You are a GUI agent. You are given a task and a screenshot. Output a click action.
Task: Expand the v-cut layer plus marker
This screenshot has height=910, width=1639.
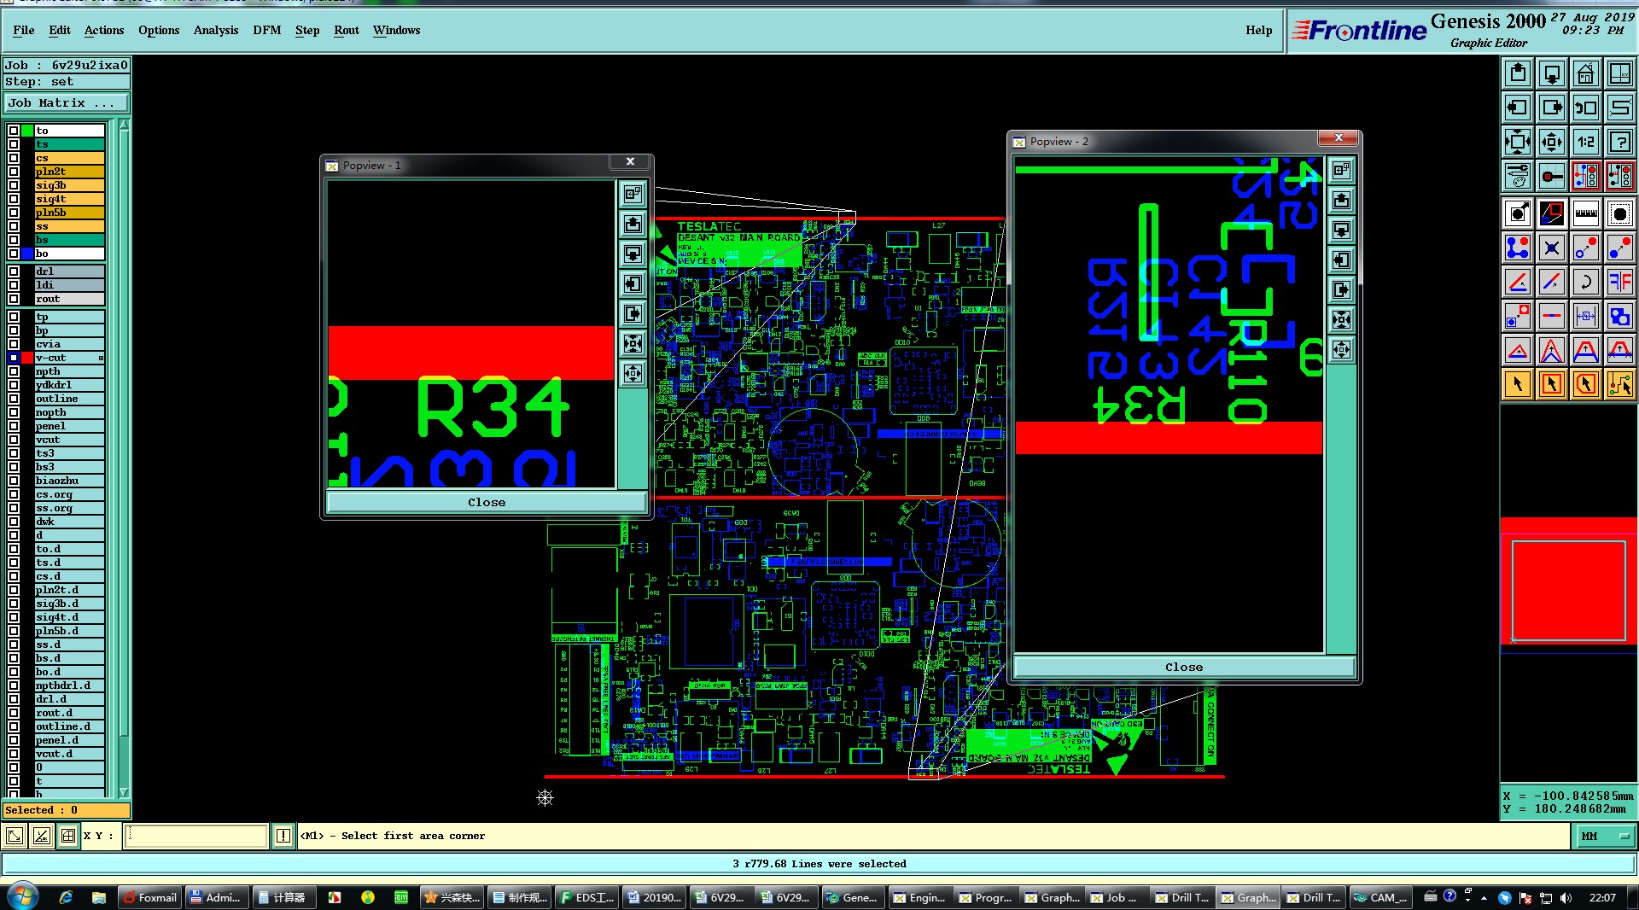tap(101, 358)
